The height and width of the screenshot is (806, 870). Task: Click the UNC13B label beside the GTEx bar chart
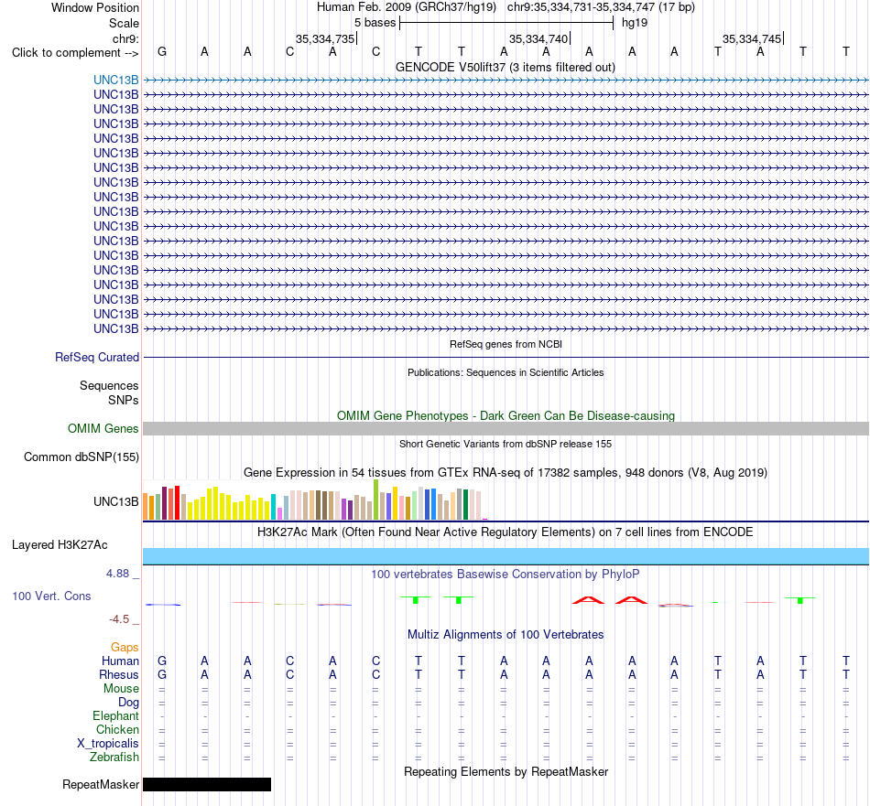(116, 501)
